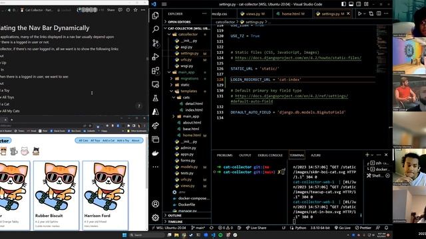The width and height of the screenshot is (426, 239).
Task: Close the settings.py editor tab
Action: tap(348, 13)
